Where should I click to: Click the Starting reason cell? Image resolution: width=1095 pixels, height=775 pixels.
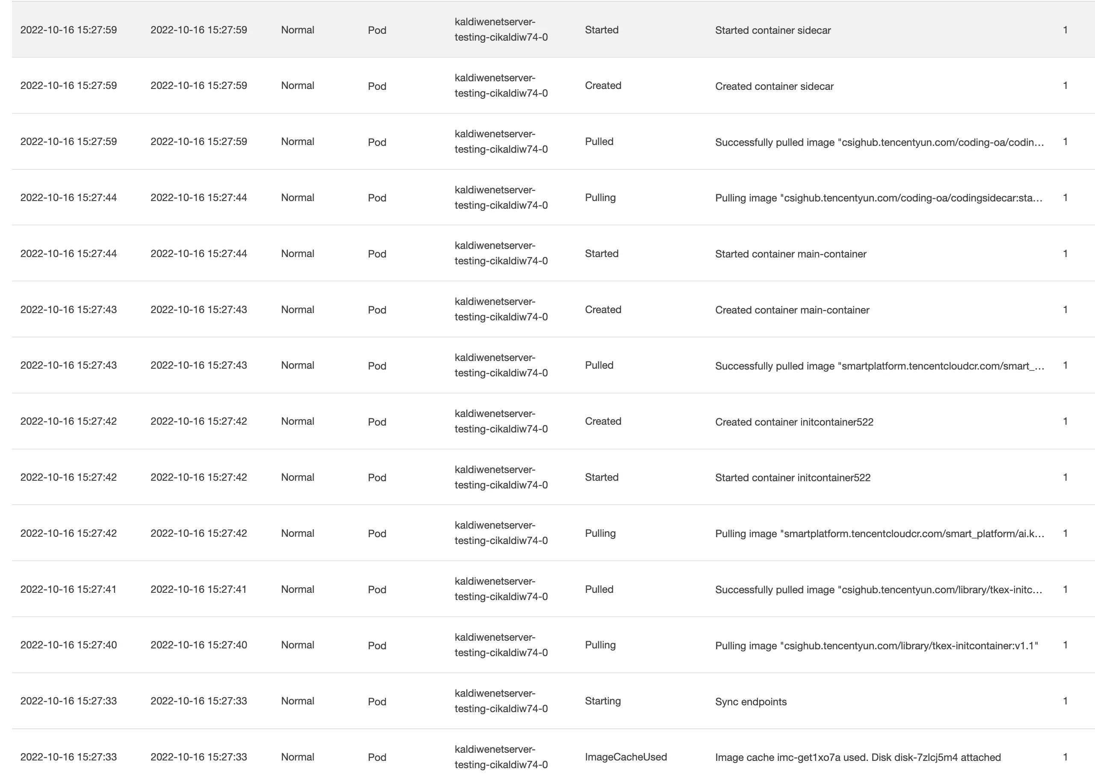(x=603, y=701)
